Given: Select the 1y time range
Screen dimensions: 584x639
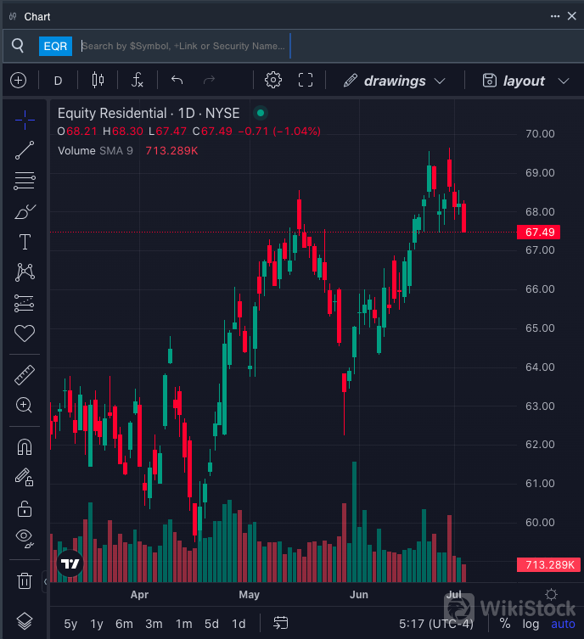Looking at the screenshot, I should [x=97, y=624].
